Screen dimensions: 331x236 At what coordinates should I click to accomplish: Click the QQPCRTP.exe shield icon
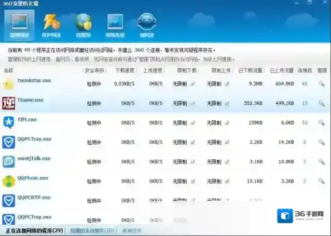pyautogui.click(x=8, y=201)
